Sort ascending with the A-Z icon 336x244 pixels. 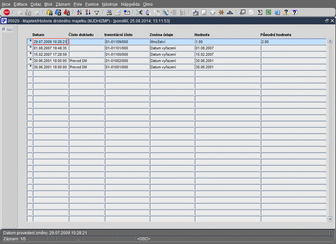[x=79, y=13]
